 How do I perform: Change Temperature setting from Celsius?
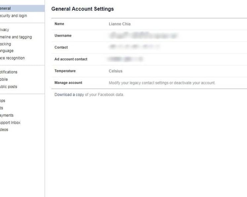point(149,71)
